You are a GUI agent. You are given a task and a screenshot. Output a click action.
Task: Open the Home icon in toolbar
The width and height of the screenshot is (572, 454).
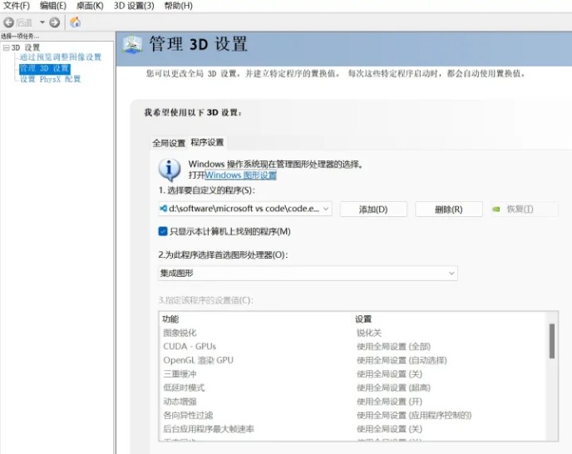[x=75, y=22]
